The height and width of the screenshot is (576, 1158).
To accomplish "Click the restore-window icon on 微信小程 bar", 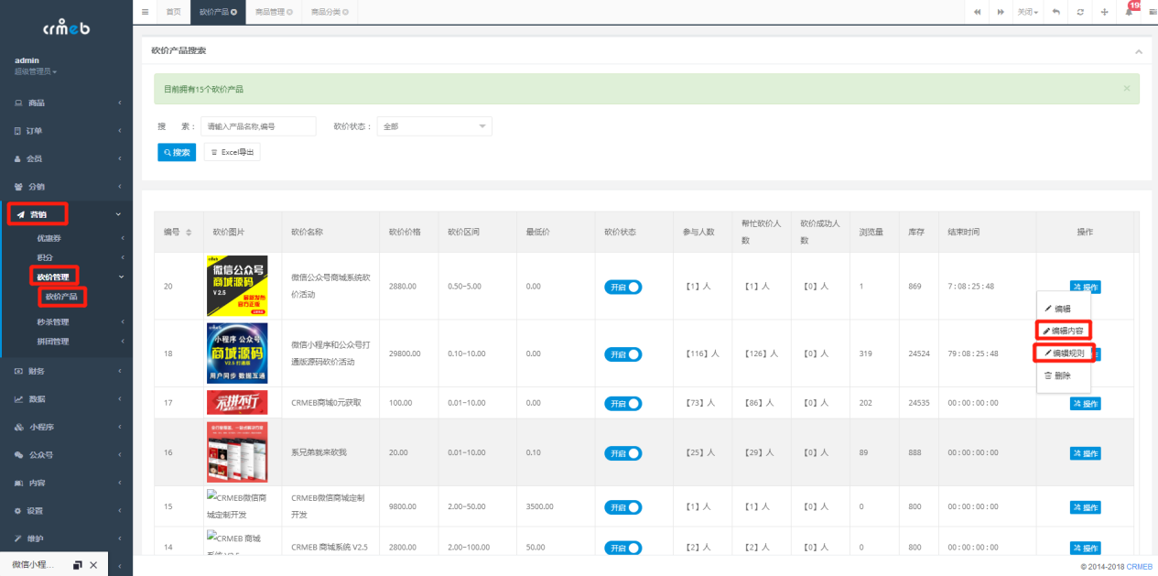I will (78, 565).
